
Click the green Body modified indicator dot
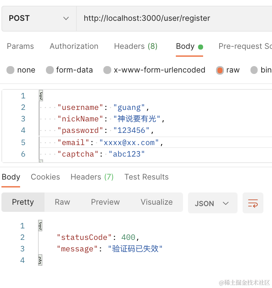(x=201, y=47)
